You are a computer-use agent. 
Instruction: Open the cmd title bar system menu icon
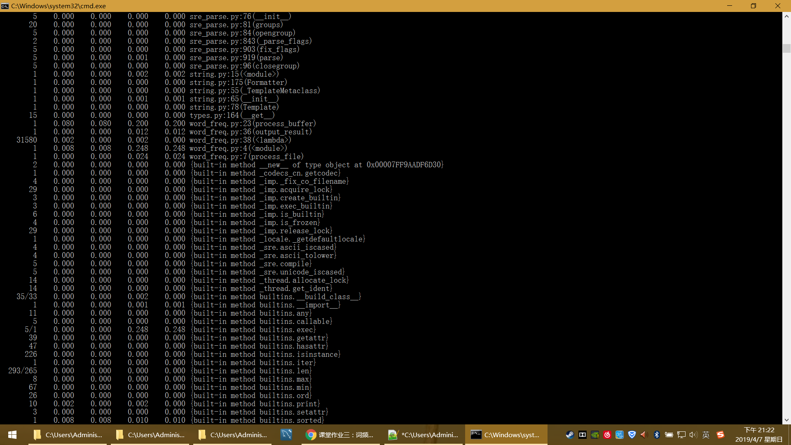(5, 6)
